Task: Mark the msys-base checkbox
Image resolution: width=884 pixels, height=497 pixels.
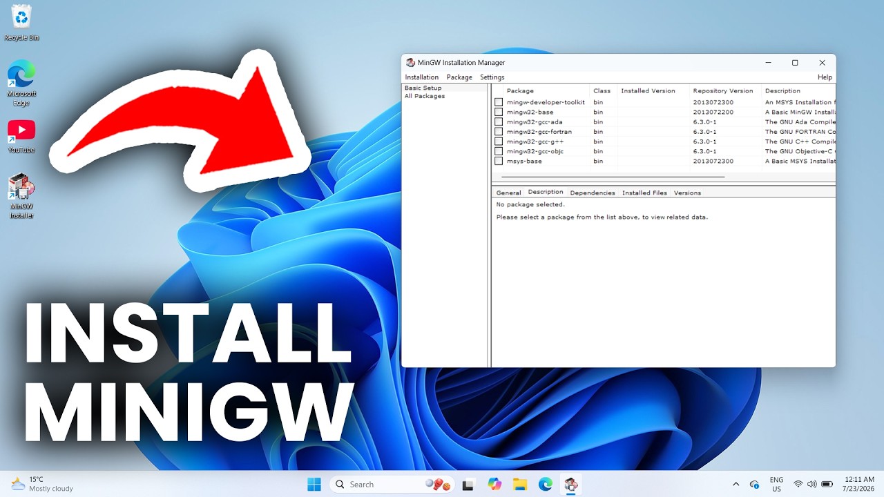Action: [499, 161]
